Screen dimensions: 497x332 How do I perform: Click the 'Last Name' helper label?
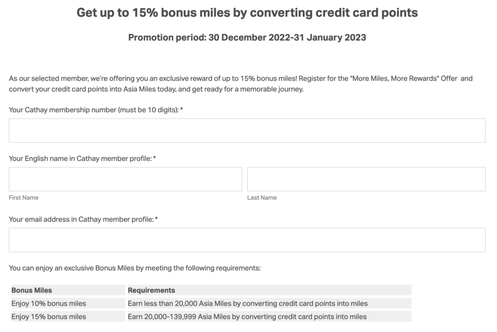[262, 198]
